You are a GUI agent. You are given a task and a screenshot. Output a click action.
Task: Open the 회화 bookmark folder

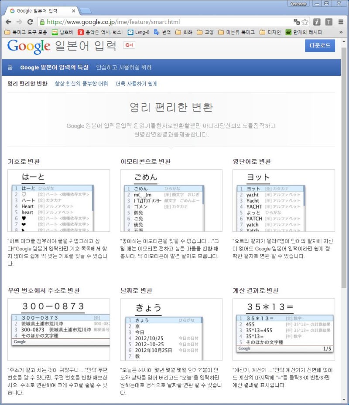point(184,32)
